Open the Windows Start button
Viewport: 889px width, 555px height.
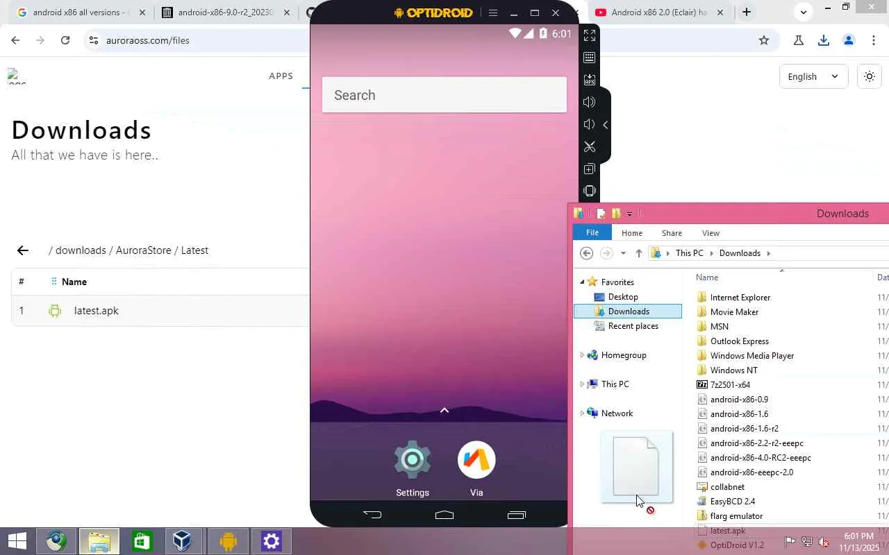click(x=17, y=541)
